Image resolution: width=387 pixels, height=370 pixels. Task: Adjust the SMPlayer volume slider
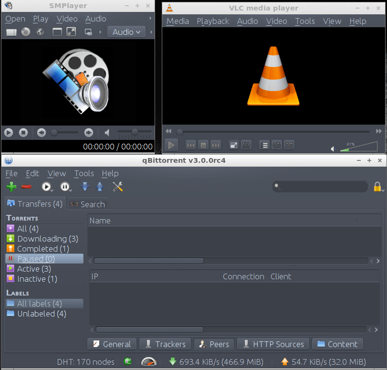[135, 132]
